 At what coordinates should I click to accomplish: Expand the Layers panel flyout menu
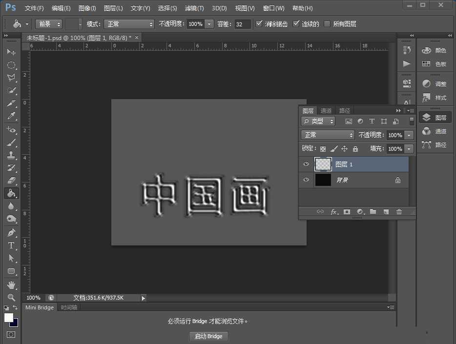(x=412, y=111)
